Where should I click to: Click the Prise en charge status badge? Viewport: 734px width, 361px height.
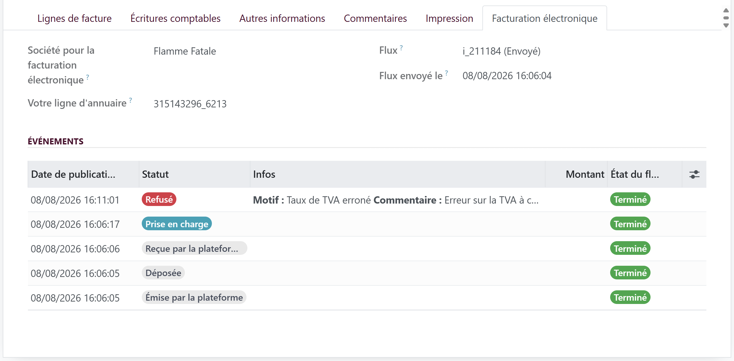click(x=177, y=224)
